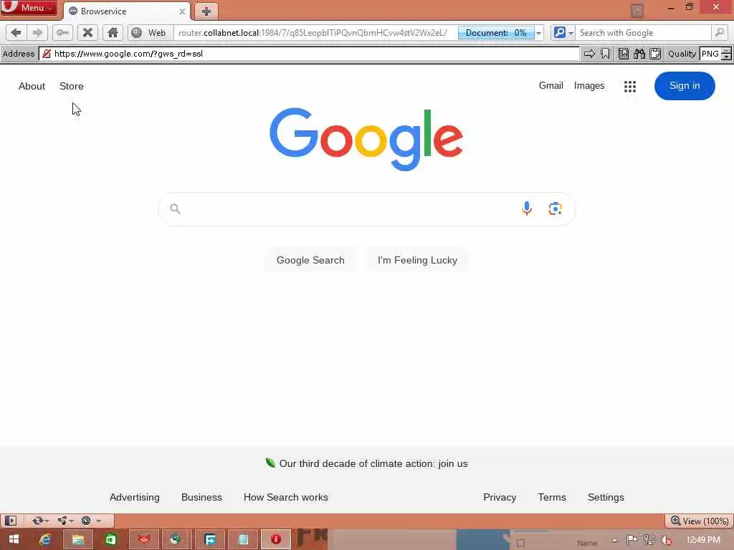
Task: Search by image with camera lens icon
Action: [556, 208]
